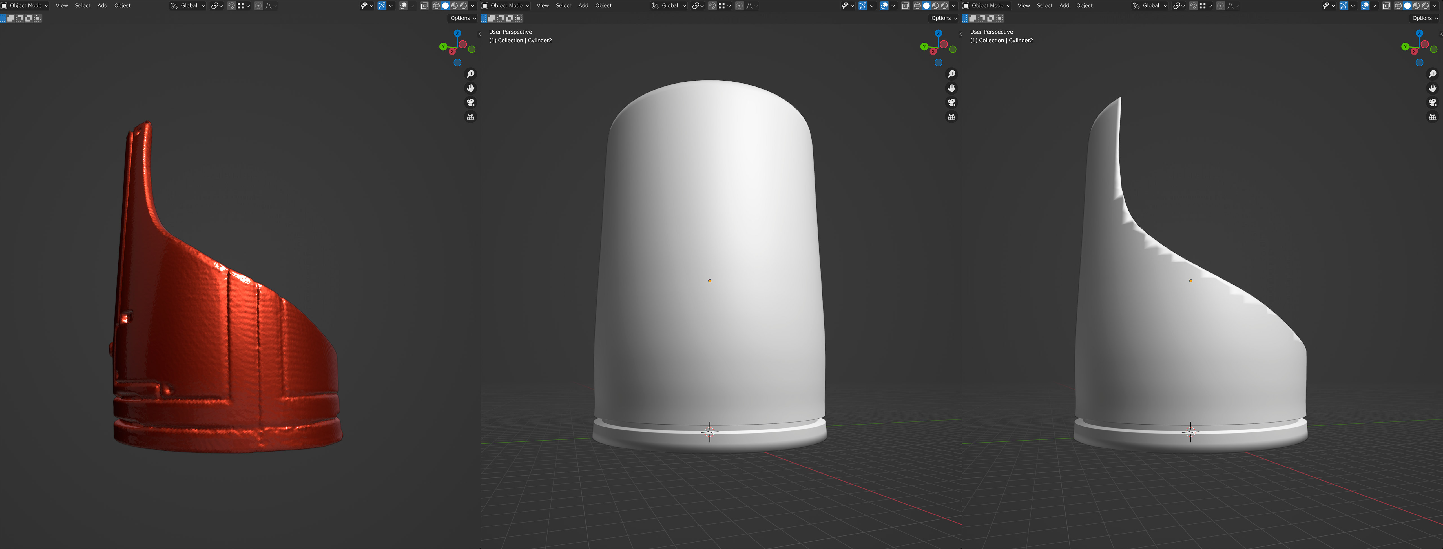Image resolution: width=1443 pixels, height=549 pixels.
Task: Collapse toolbar arrow beside full dome 'User Perspective'
Action: coord(479,34)
